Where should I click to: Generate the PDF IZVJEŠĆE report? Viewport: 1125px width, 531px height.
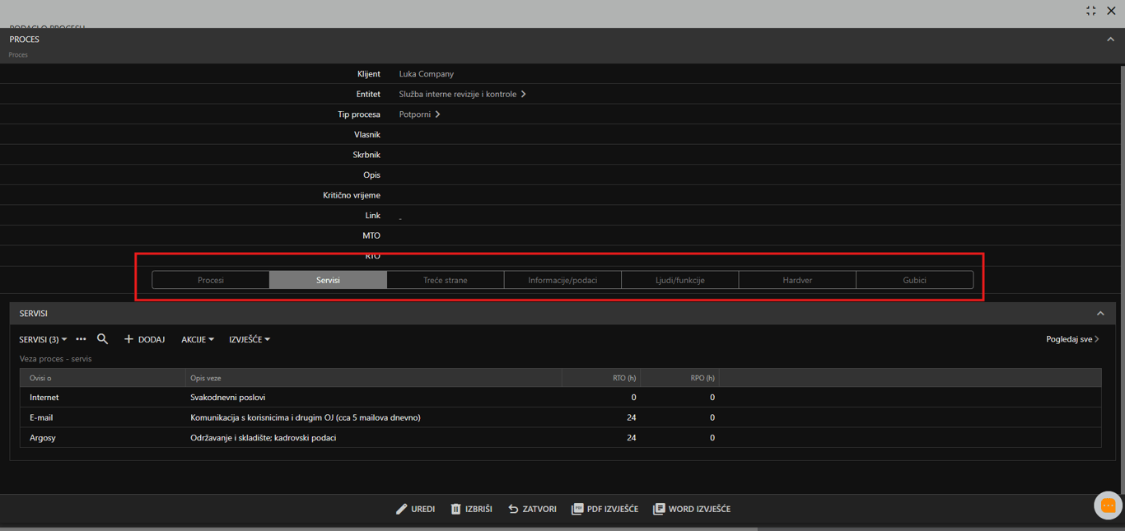tap(605, 509)
